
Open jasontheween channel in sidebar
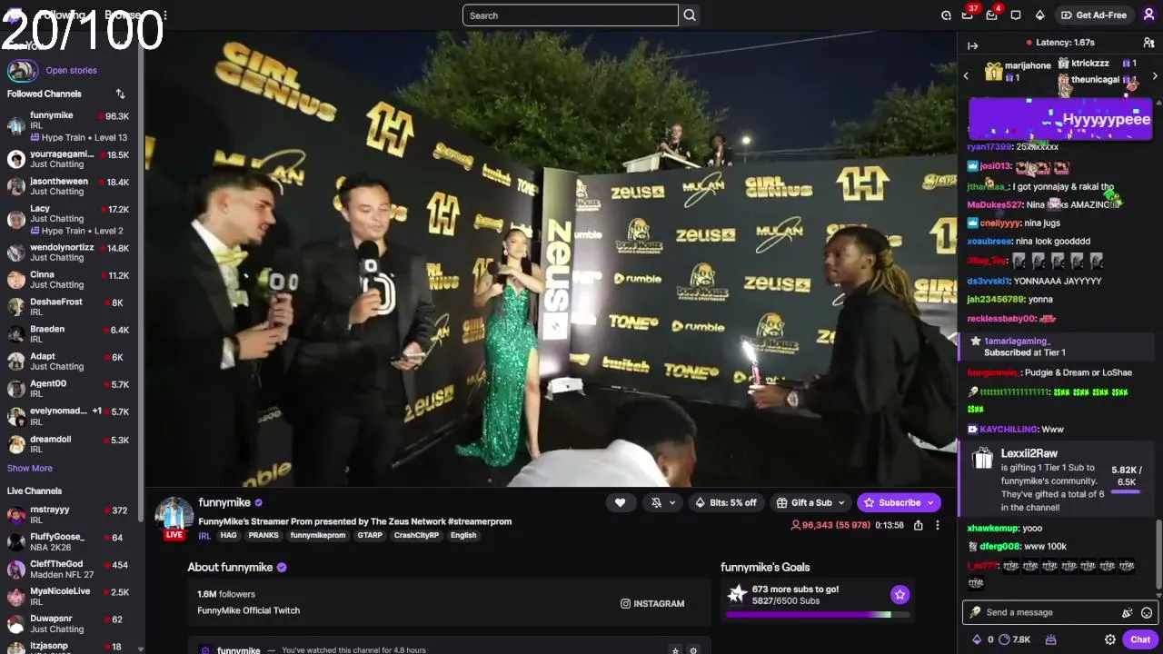tap(69, 186)
